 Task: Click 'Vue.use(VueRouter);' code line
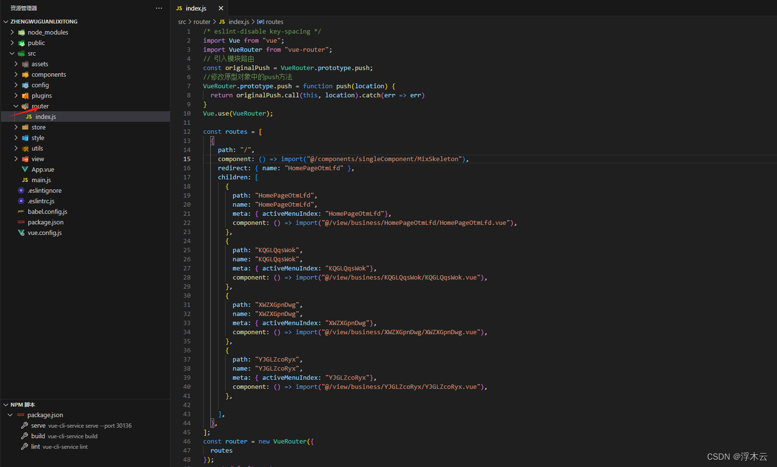(x=238, y=113)
